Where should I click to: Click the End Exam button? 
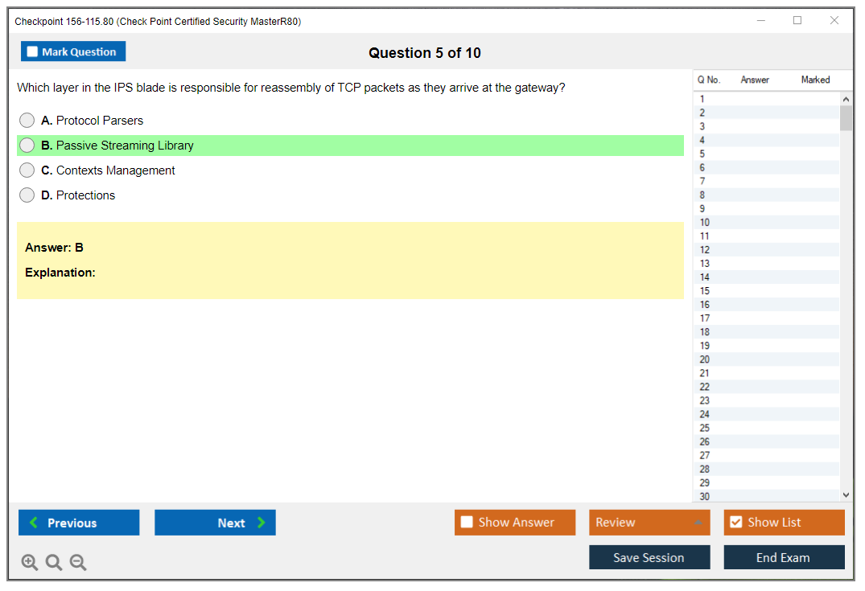pyautogui.click(x=784, y=557)
